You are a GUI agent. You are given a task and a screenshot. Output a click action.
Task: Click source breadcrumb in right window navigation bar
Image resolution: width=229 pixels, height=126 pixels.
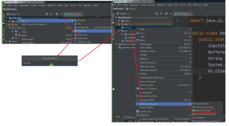click(131, 9)
